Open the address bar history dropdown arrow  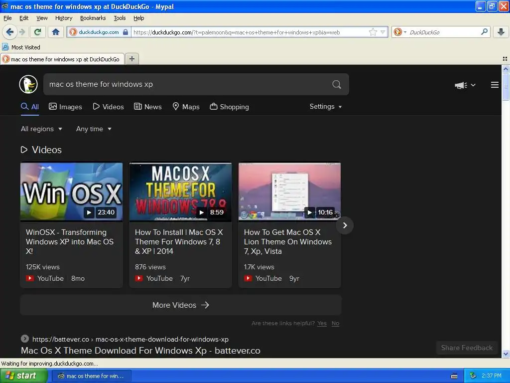click(x=383, y=32)
